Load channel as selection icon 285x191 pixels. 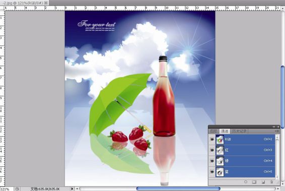pyautogui.click(x=246, y=182)
